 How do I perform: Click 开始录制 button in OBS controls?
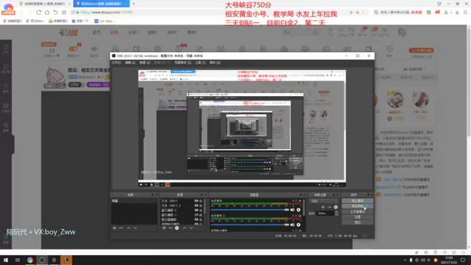[357, 206]
